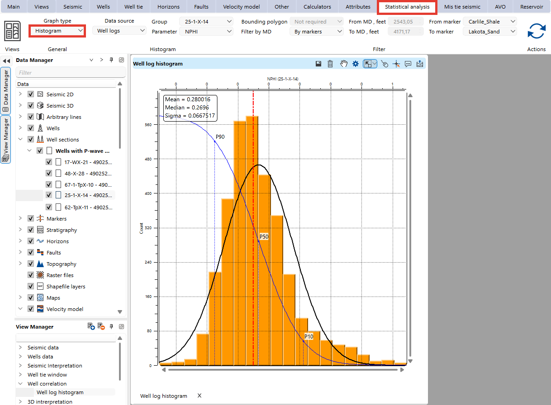Viewport: 551px width, 405px height.
Task: Disable the Faults data checkbox
Action: [x=30, y=252]
